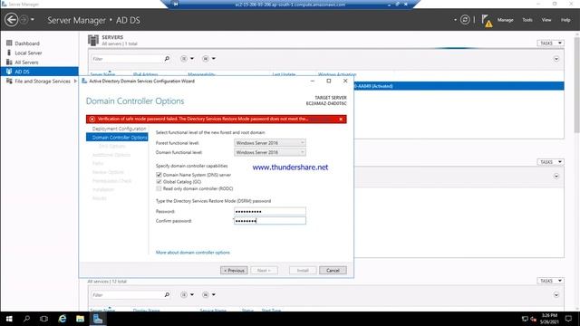
Task: Click the Servers filter text box
Action: [127, 59]
